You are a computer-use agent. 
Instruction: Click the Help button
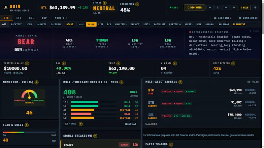click(x=245, y=7)
